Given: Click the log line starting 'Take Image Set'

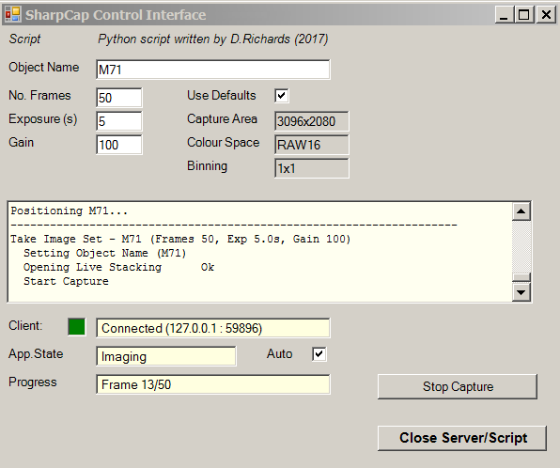Looking at the screenshot, I should pos(180,239).
